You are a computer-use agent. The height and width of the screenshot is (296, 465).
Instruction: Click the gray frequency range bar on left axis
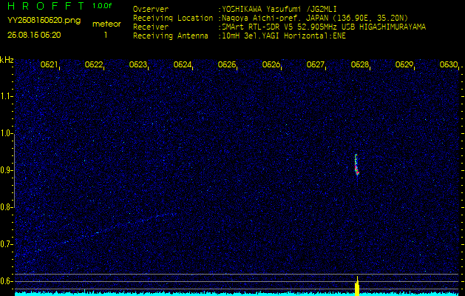point(14,170)
